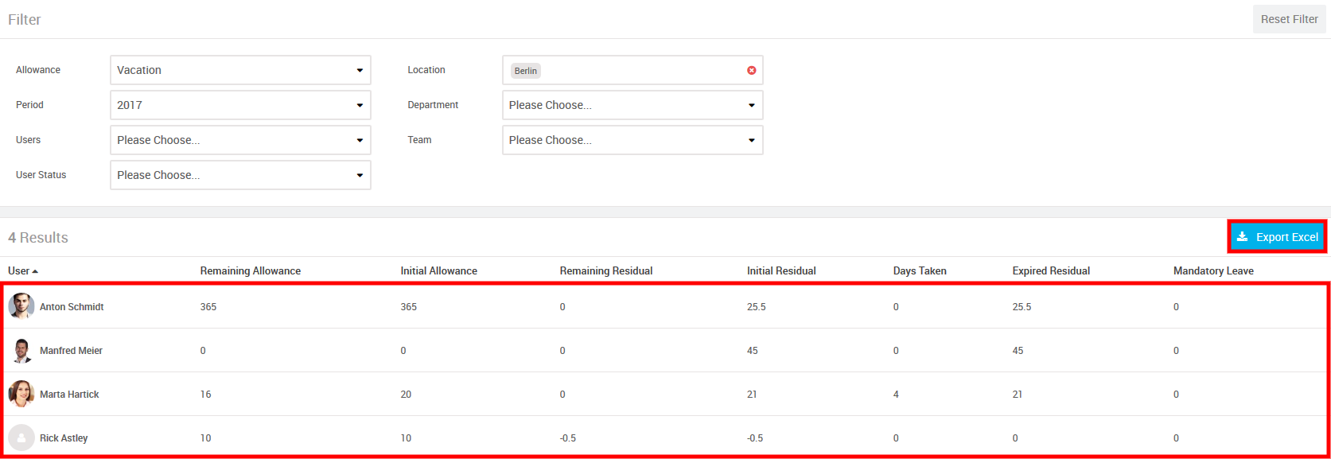Click Marta Hartick's profile photo
This screenshot has height=459, width=1331.
(x=21, y=394)
